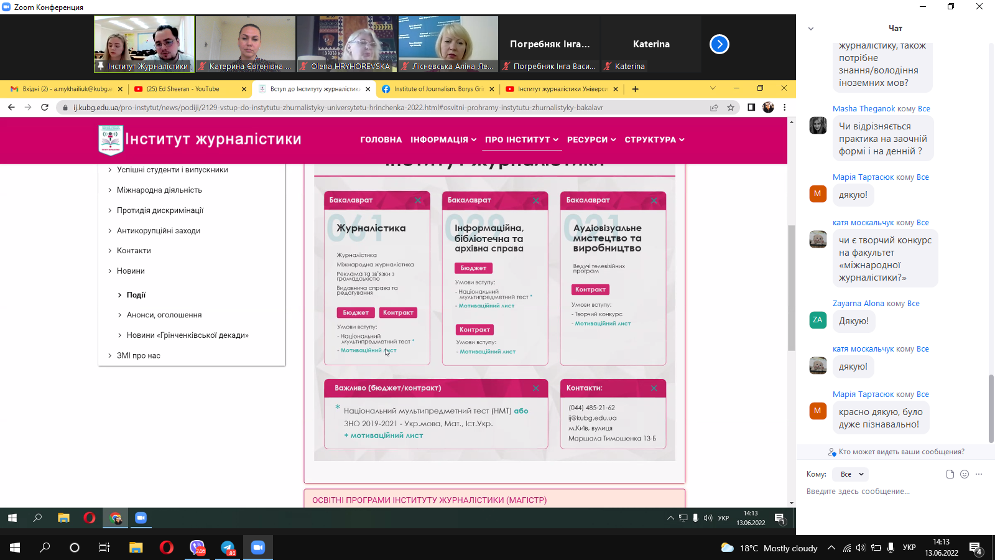Click the next participants arrow button
Viewport: 995px width, 560px height.
coord(719,44)
